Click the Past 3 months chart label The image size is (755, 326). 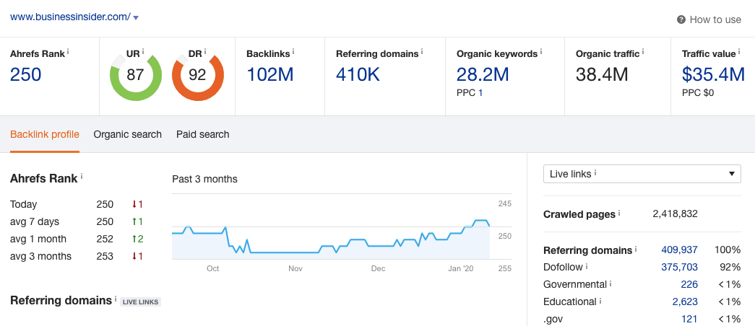204,179
